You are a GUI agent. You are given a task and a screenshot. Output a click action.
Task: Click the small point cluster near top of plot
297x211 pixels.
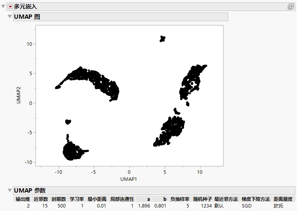click(x=162, y=39)
